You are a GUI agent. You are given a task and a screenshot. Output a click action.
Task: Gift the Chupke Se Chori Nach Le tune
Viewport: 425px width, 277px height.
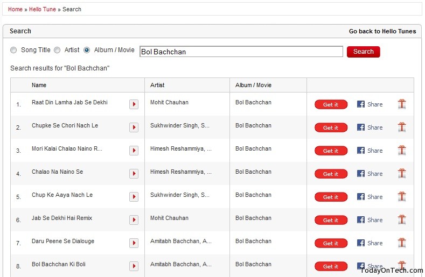pos(402,127)
